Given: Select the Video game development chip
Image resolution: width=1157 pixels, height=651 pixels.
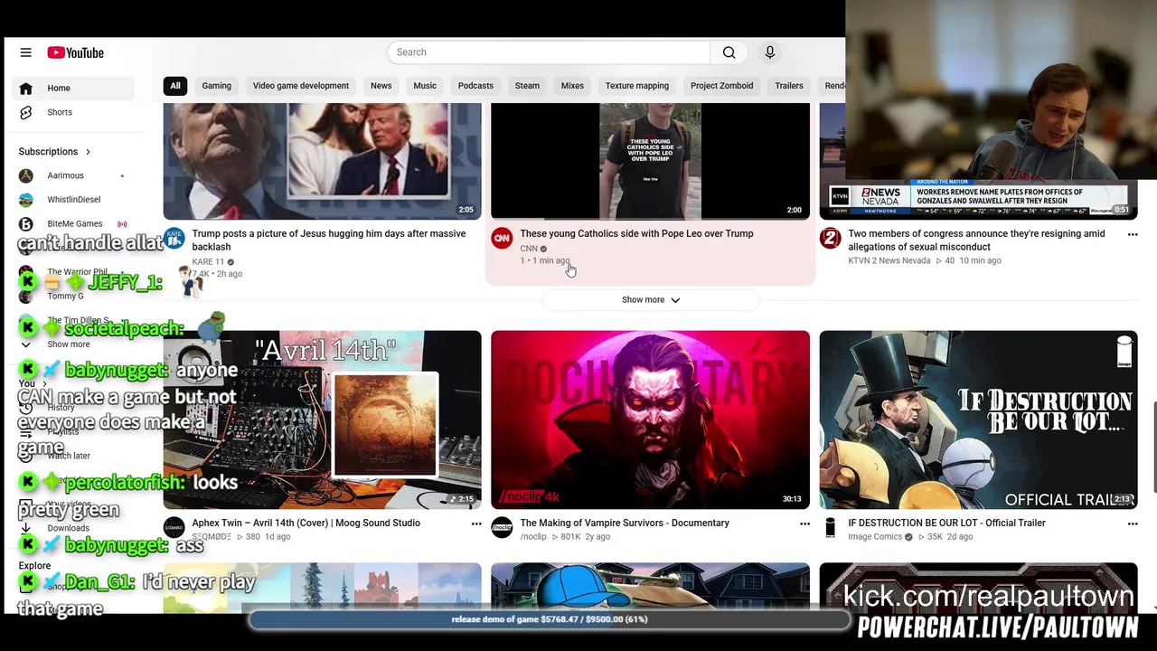Looking at the screenshot, I should tap(301, 86).
